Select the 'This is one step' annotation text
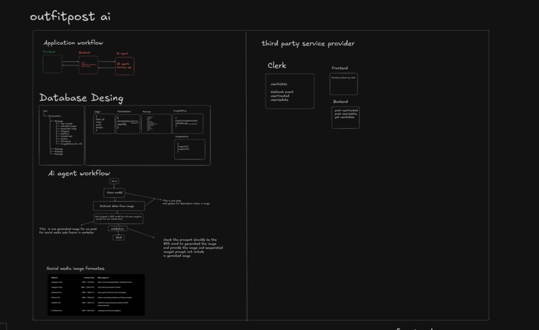The width and height of the screenshot is (539, 330). (x=186, y=202)
